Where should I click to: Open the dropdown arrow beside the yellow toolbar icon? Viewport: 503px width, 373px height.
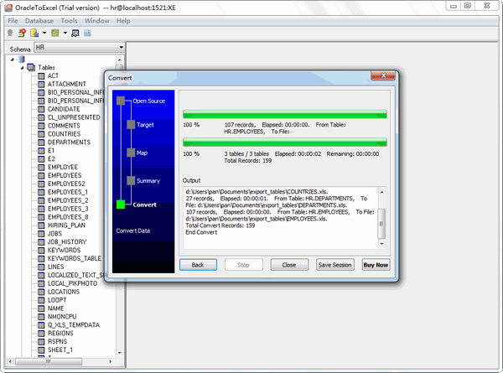tap(43, 34)
